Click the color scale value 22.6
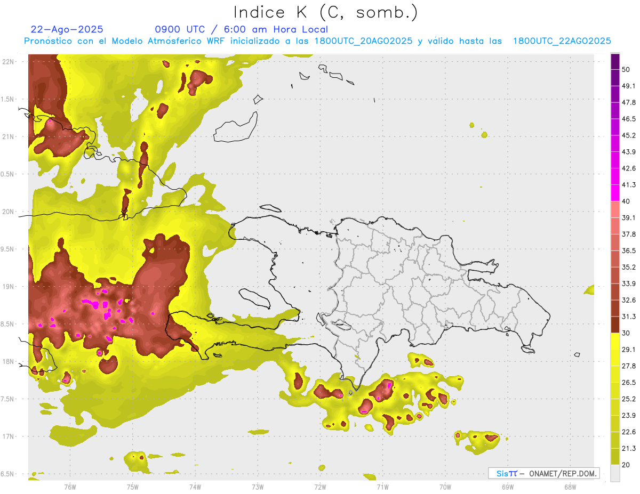The image size is (640, 494). (628, 432)
